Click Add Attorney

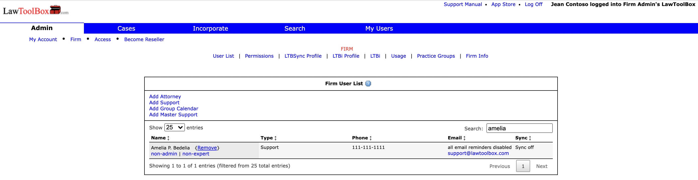pyautogui.click(x=165, y=97)
